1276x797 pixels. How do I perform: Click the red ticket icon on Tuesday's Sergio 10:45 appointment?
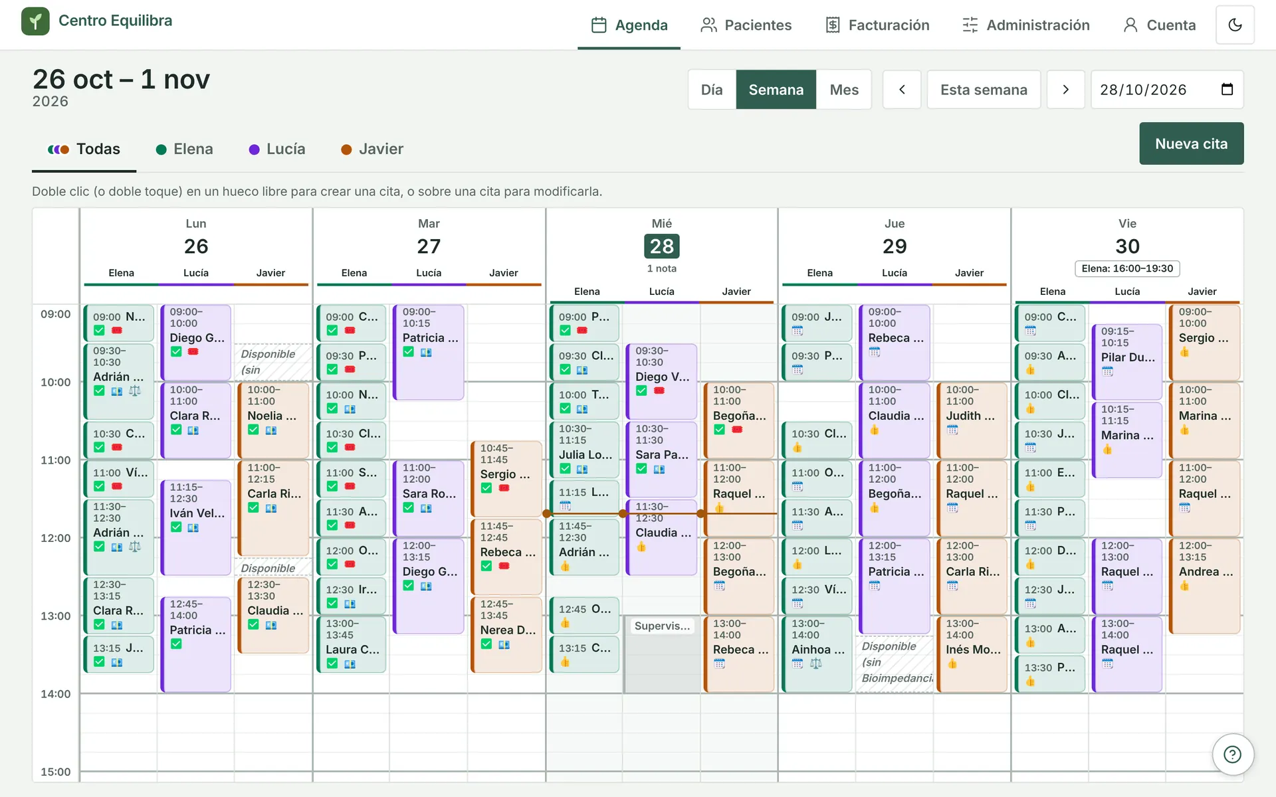click(x=504, y=488)
